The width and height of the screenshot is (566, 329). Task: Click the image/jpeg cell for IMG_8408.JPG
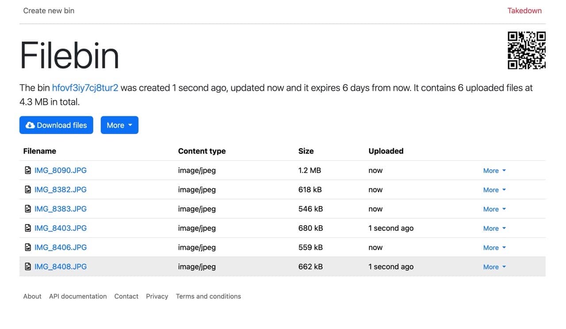tap(197, 266)
